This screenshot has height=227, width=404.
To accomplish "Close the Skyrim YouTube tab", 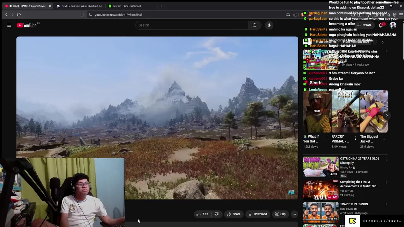I will 50,6.
